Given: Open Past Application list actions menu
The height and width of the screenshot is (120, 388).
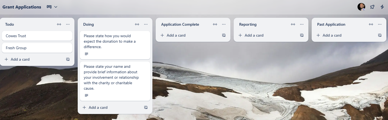Looking at the screenshot, I should [x=380, y=24].
